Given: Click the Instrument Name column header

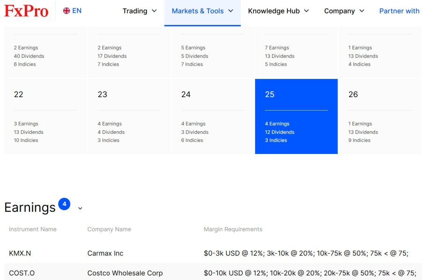Looking at the screenshot, I should (33, 229).
